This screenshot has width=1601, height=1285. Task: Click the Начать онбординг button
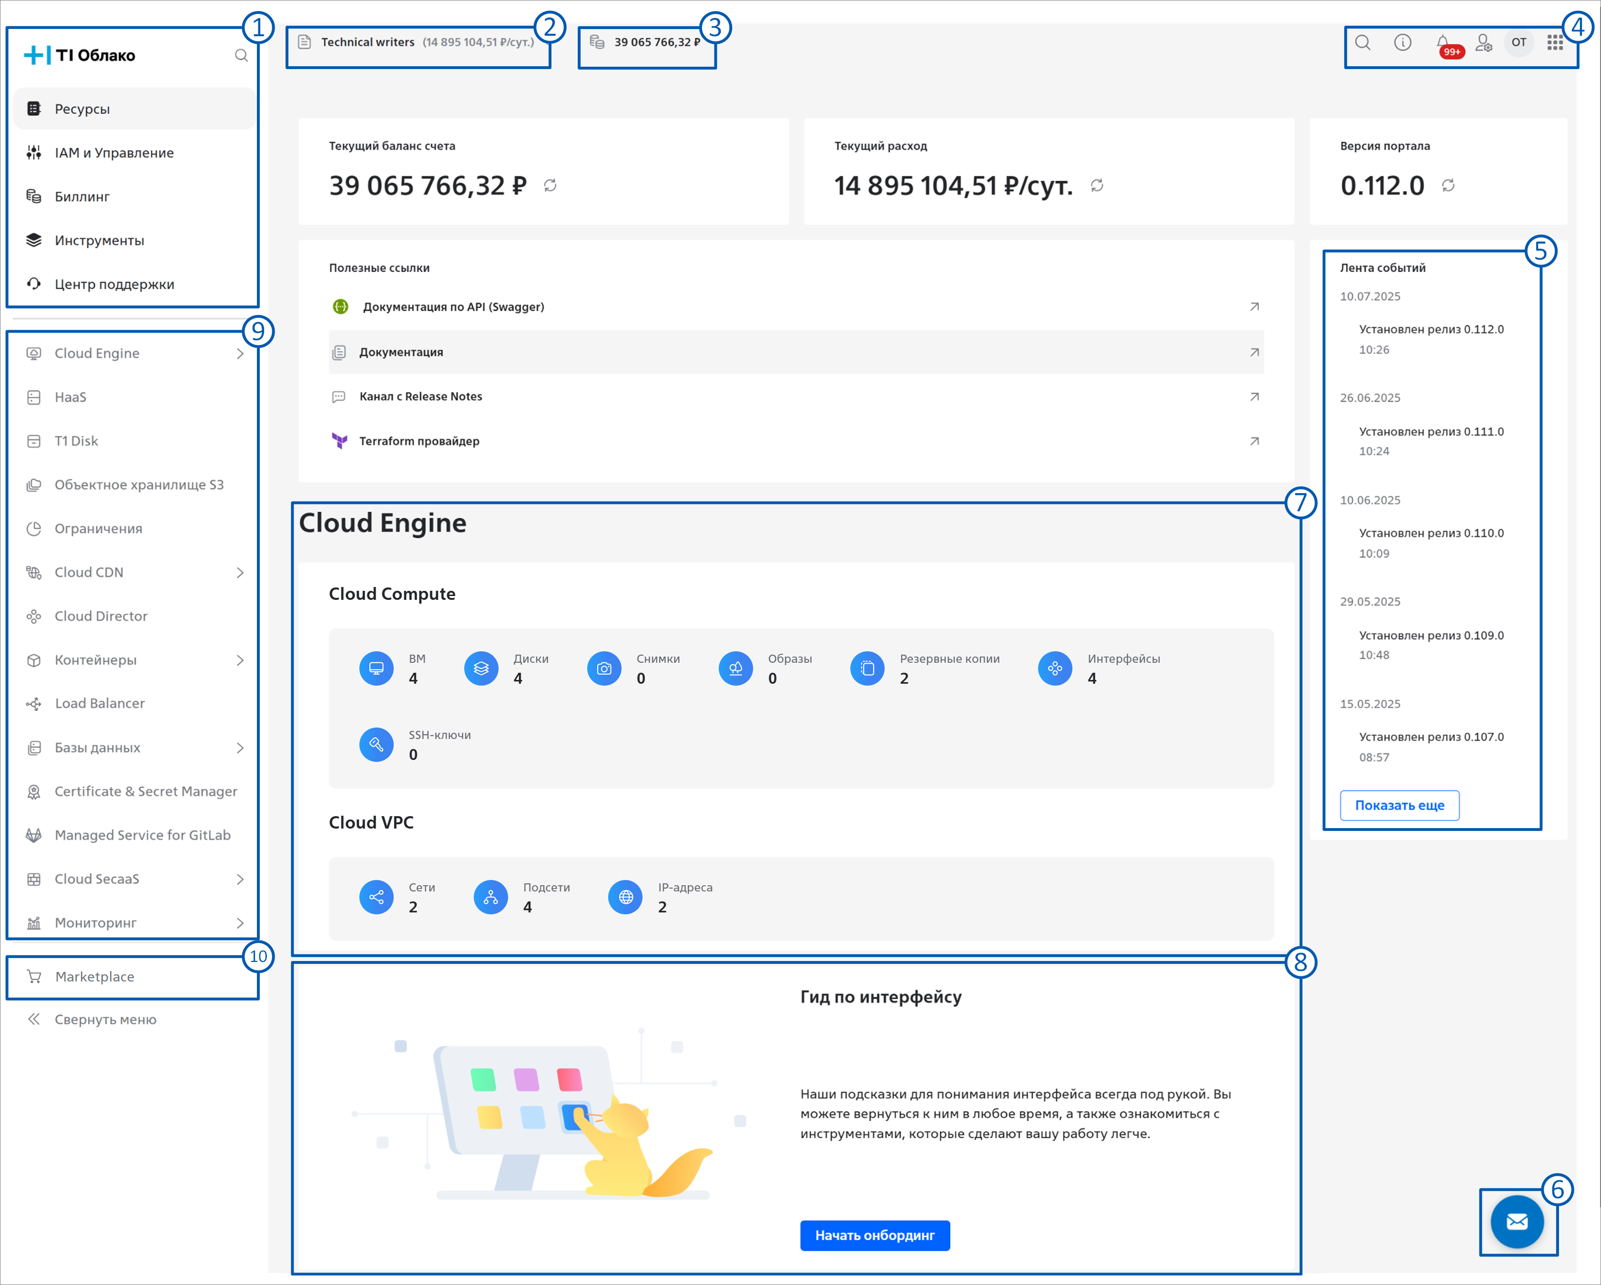(x=874, y=1235)
